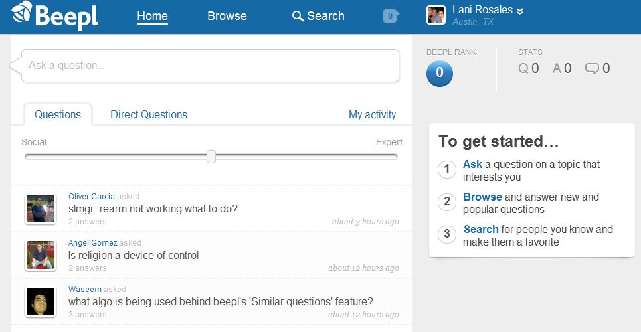
Task: Expand the Lani Rosales user menu arrow
Action: point(520,11)
